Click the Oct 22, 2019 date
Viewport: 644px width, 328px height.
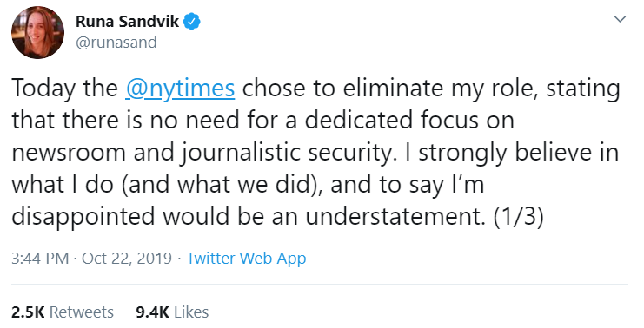tap(127, 259)
